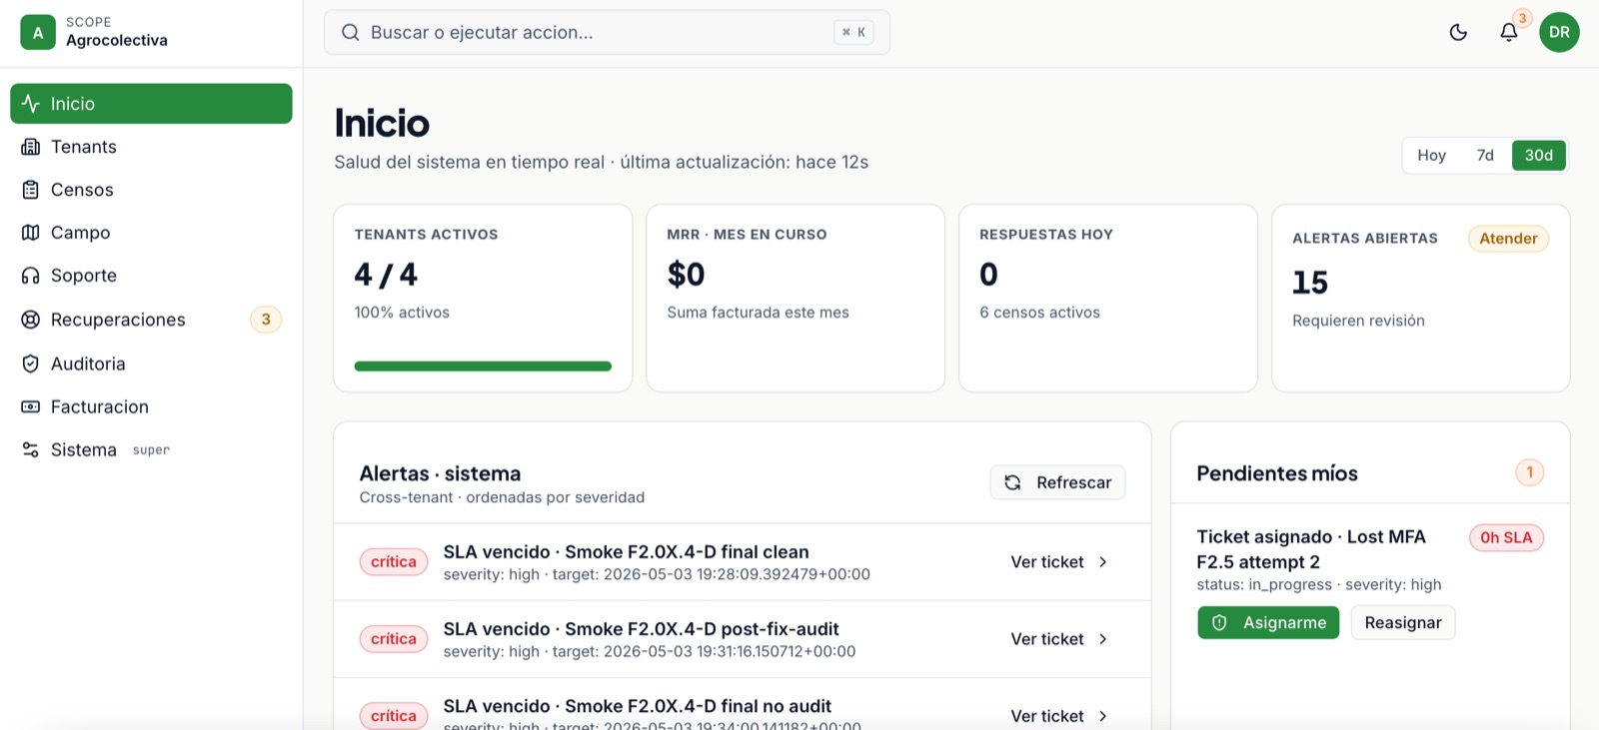Click the alertas abiertas count 15

(x=1310, y=283)
